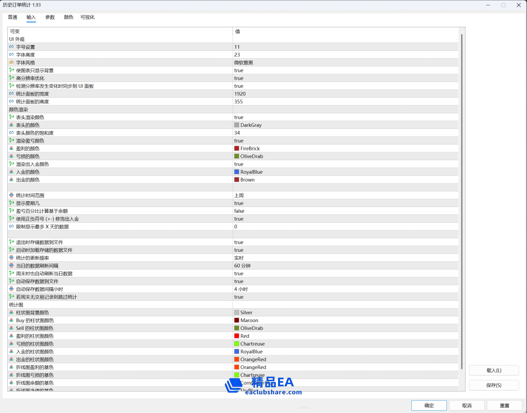This screenshot has width=527, height=413.
Task: Click the boolean icon beside 高分辨率优化
Action: click(11, 78)
